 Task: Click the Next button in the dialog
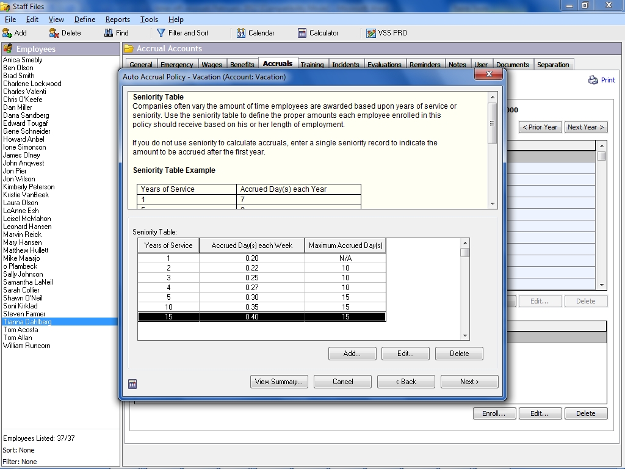[469, 381]
